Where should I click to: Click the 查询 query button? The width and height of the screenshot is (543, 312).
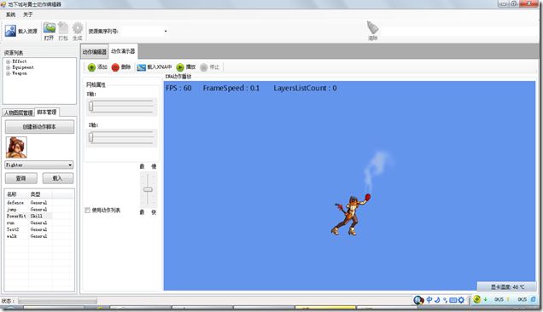click(x=21, y=178)
